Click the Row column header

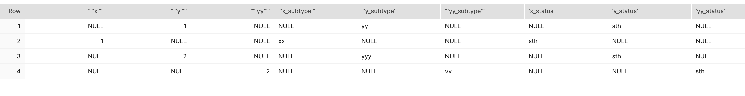[x=12, y=11]
